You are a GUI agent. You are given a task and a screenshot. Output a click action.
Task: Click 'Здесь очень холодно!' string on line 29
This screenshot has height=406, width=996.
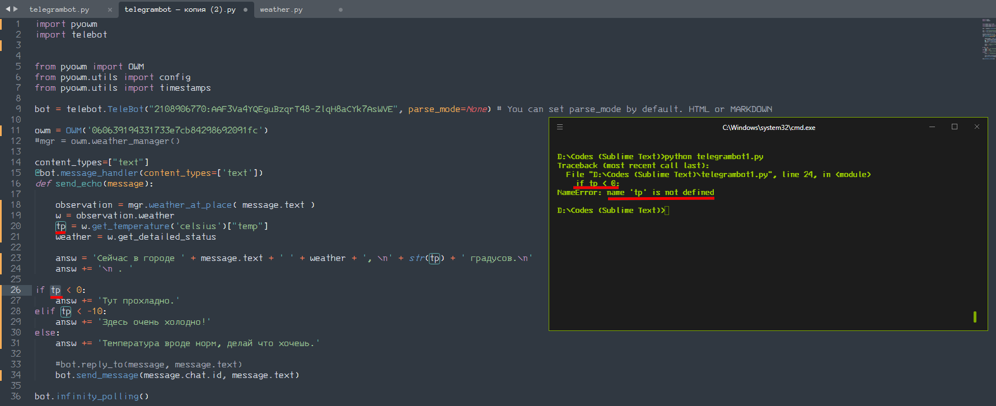pos(154,322)
